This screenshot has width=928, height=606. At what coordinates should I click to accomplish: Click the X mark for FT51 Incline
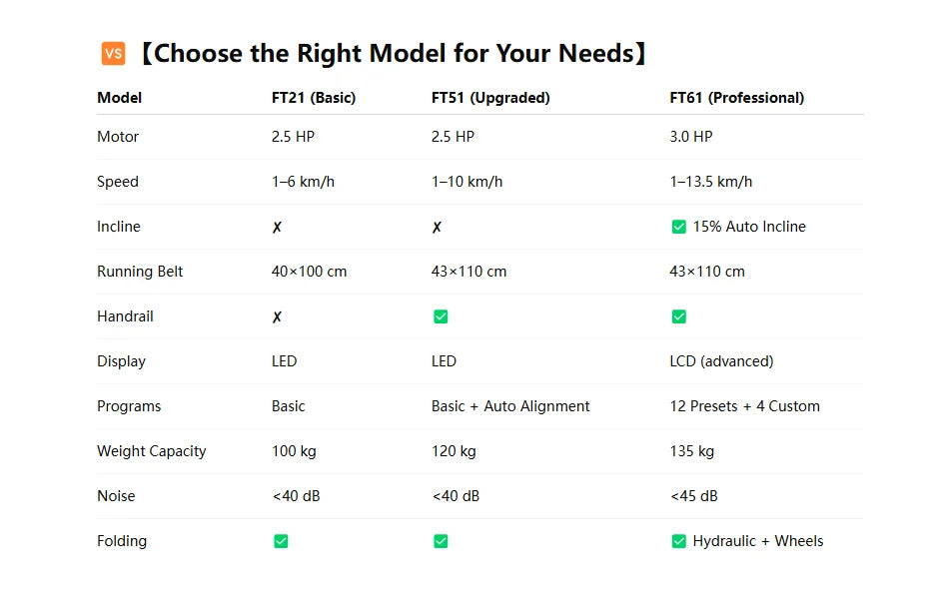click(x=437, y=228)
